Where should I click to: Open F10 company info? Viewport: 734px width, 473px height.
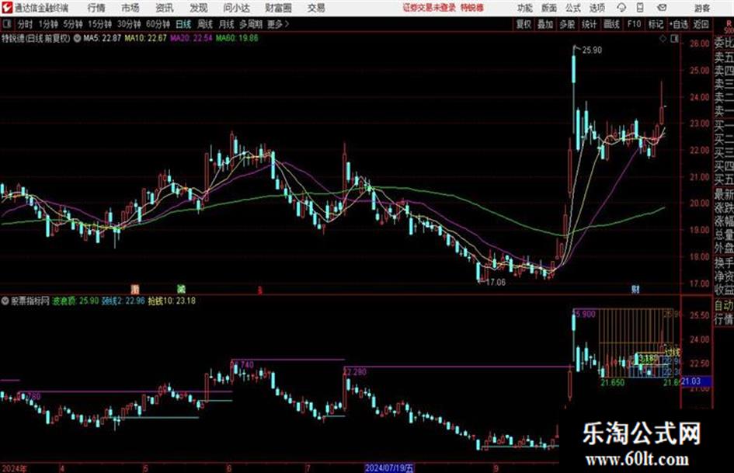tap(634, 24)
